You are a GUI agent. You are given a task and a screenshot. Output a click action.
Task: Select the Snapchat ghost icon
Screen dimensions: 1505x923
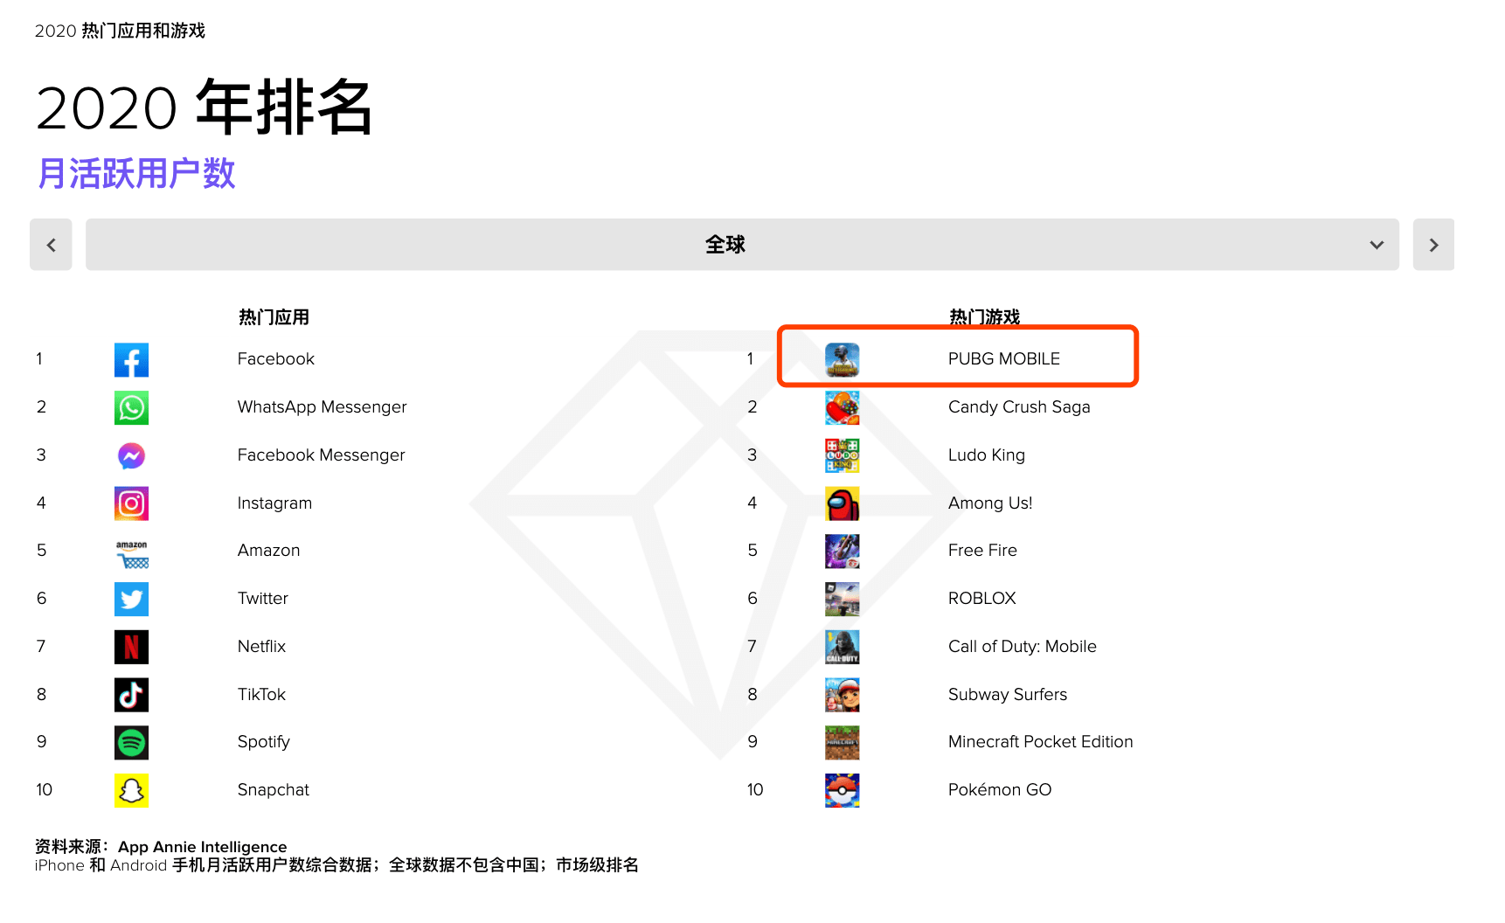131,790
